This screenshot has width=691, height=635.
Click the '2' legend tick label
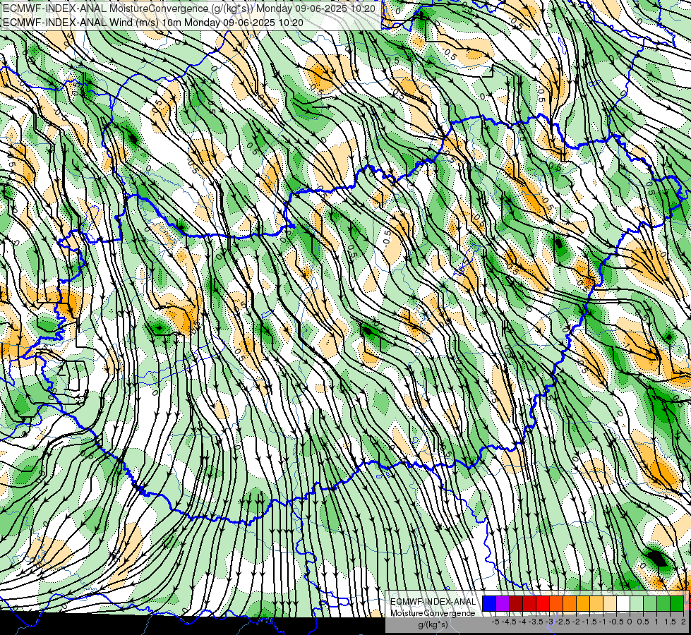[x=683, y=622]
